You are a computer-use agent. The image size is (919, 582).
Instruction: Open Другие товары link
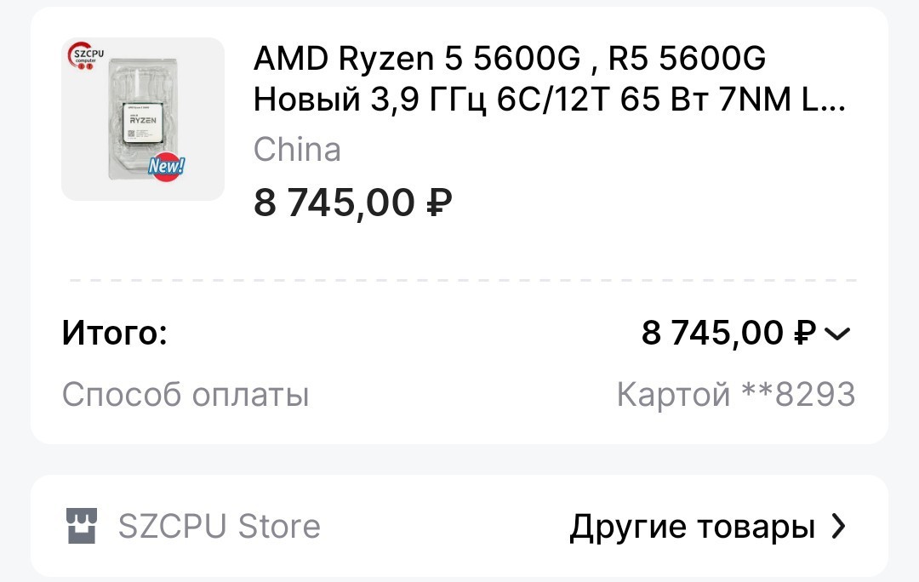(692, 527)
